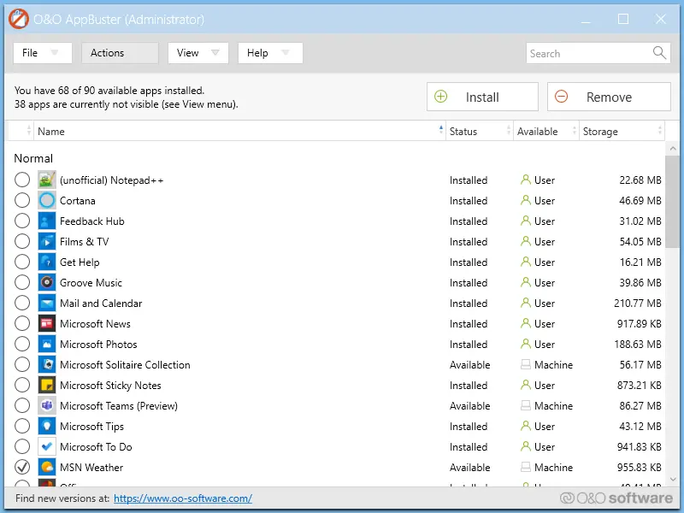Select the Microsoft Photos row name
The width and height of the screenshot is (684, 513).
click(x=98, y=345)
